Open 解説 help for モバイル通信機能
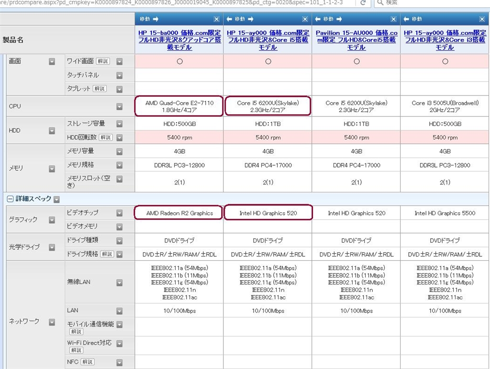The image size is (490, 369). tap(76, 331)
